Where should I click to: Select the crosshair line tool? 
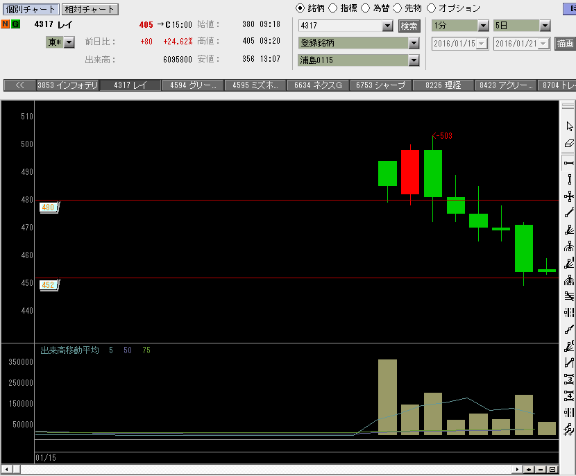[569, 196]
